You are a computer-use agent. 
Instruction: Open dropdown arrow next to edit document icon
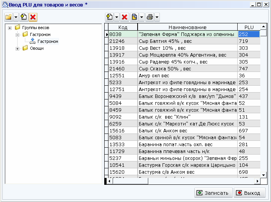pos(142,17)
